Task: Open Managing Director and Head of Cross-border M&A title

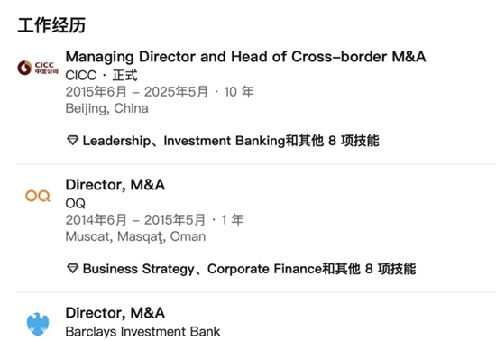Action: pyautogui.click(x=245, y=57)
